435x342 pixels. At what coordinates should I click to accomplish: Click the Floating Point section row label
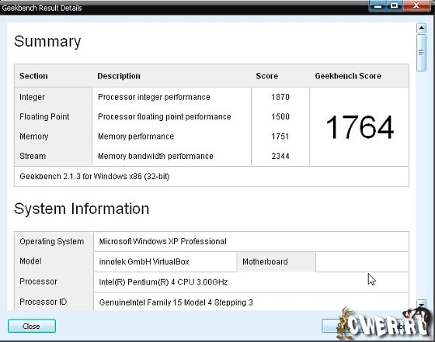44,117
